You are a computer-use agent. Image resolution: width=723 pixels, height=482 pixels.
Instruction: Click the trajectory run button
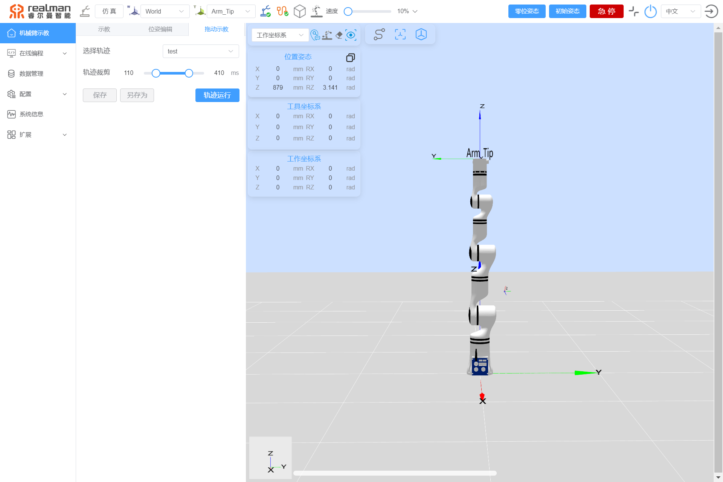(x=217, y=95)
